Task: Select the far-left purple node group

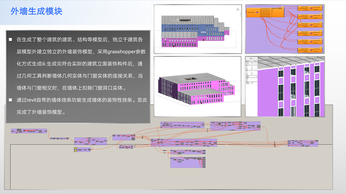Action: tap(29, 131)
